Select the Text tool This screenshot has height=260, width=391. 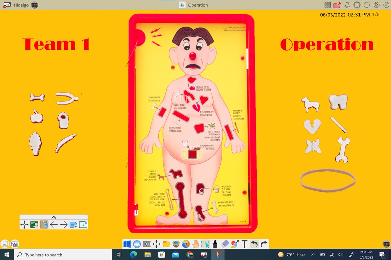point(244,244)
